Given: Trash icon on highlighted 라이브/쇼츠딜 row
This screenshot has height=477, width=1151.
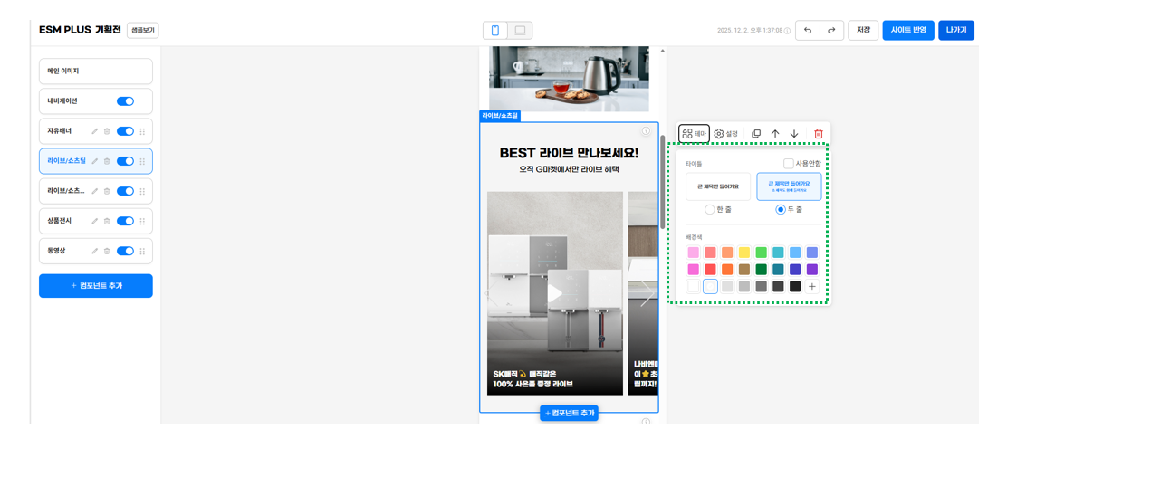Looking at the screenshot, I should (x=107, y=161).
